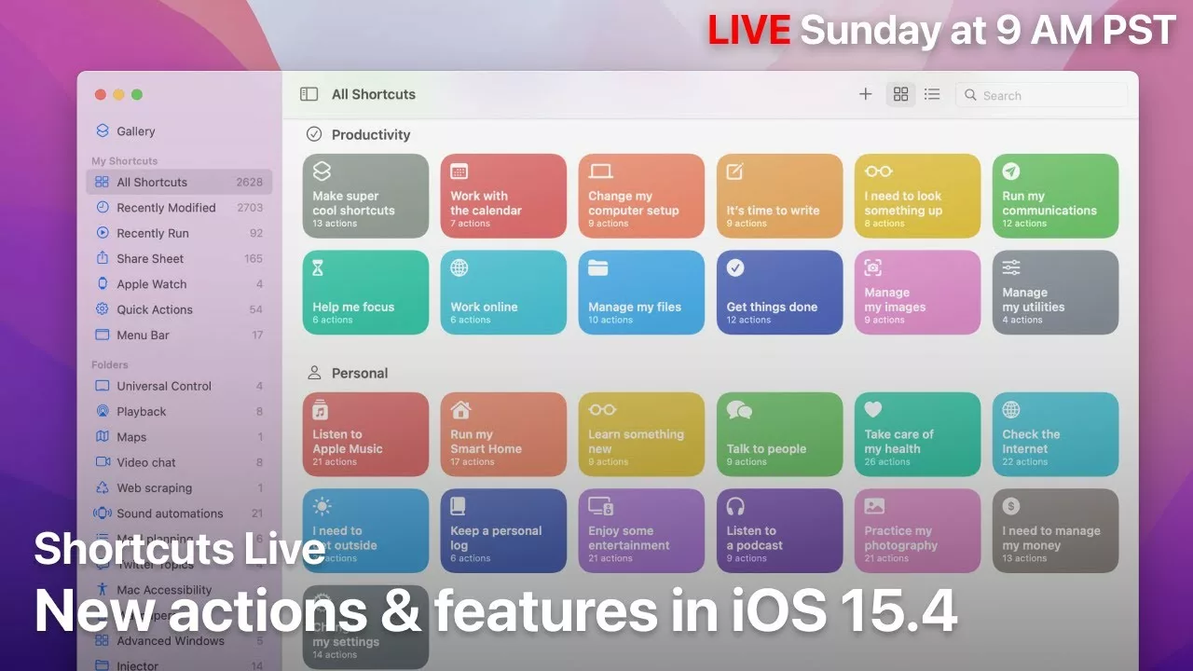Open the Maps folder
1193x671 pixels.
[179, 437]
